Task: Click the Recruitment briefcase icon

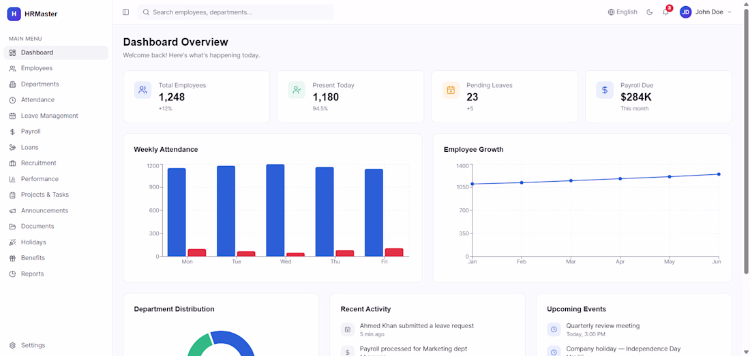Action: click(x=12, y=163)
